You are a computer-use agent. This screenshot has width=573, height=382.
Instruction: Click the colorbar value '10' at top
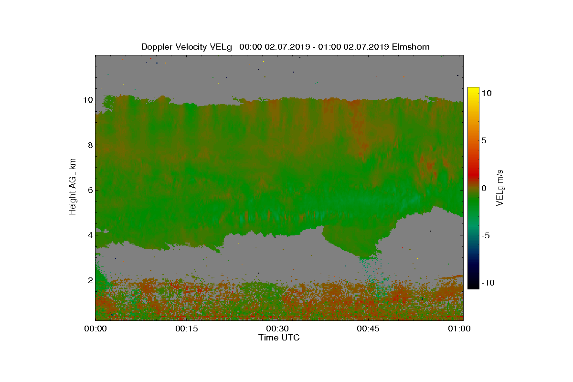[486, 94]
